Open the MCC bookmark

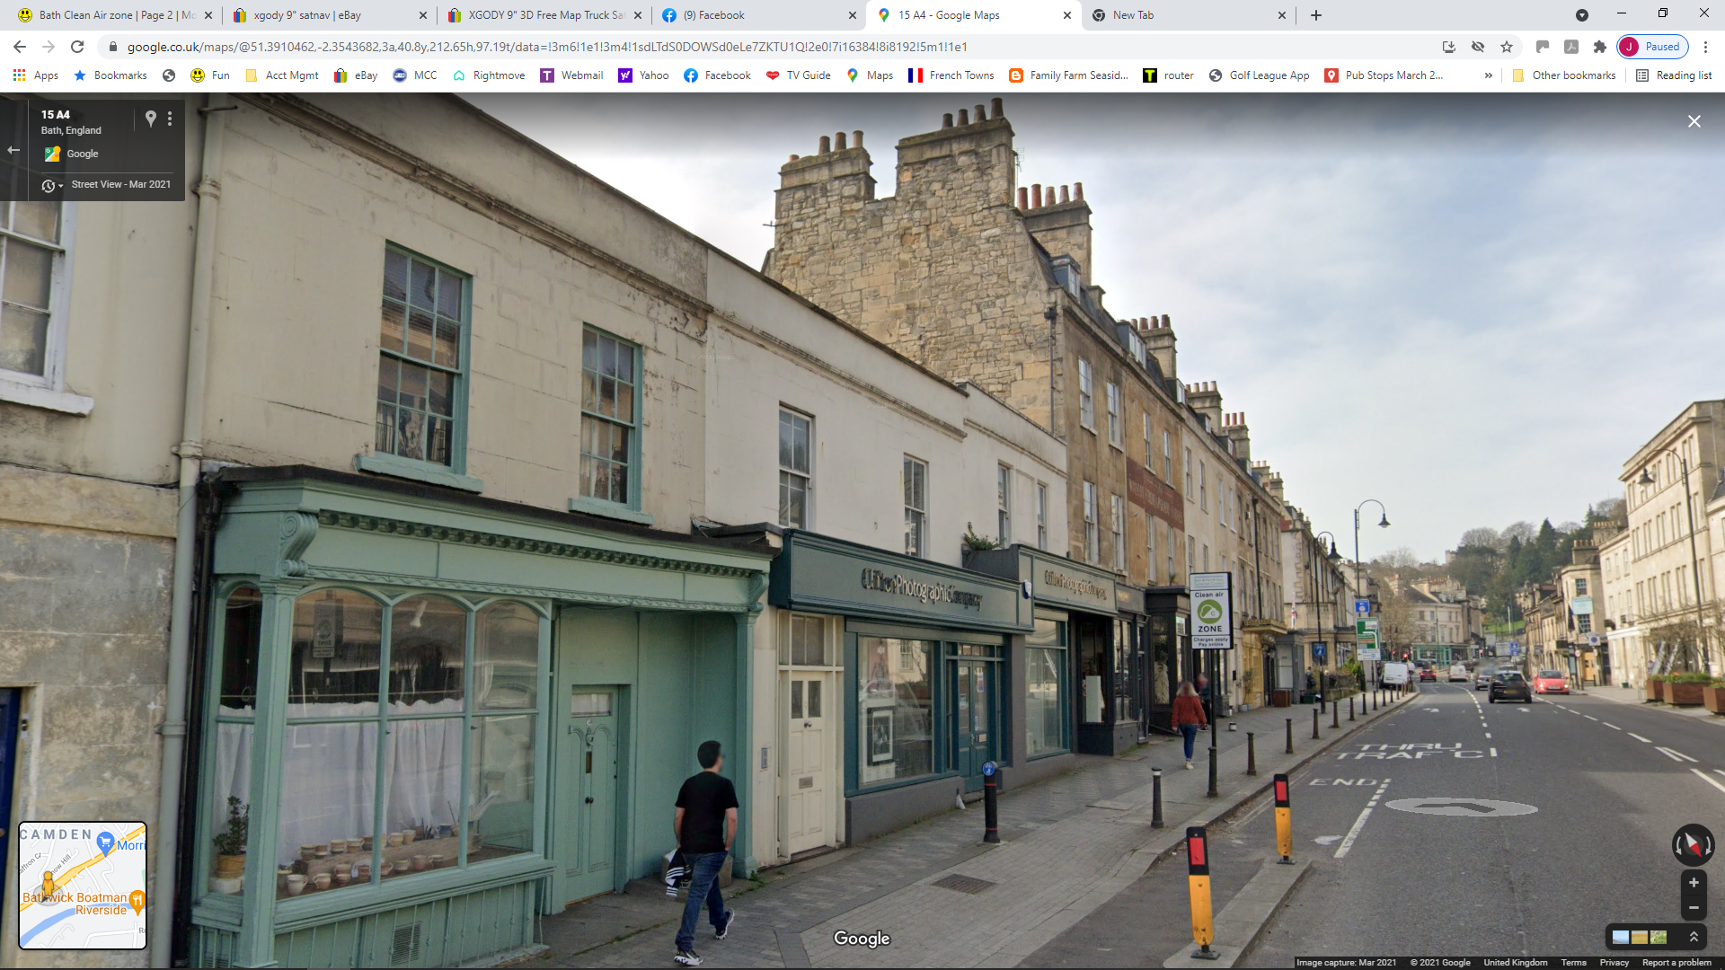click(x=415, y=75)
